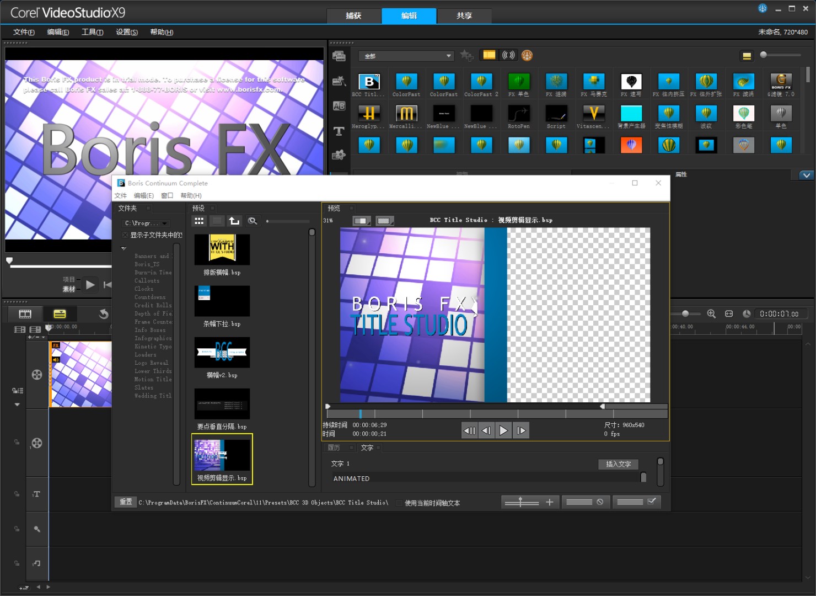This screenshot has height=596, width=816.
Task: Open the Graphic (T) library icon
Action: pos(339,131)
